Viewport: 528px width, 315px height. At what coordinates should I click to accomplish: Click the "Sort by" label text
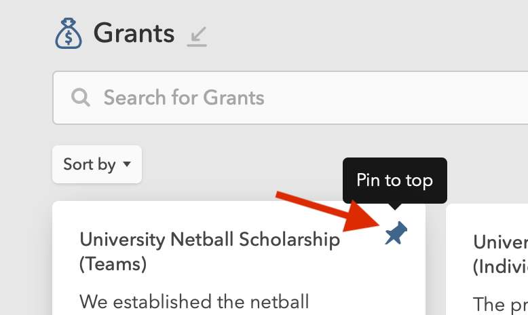(x=89, y=164)
